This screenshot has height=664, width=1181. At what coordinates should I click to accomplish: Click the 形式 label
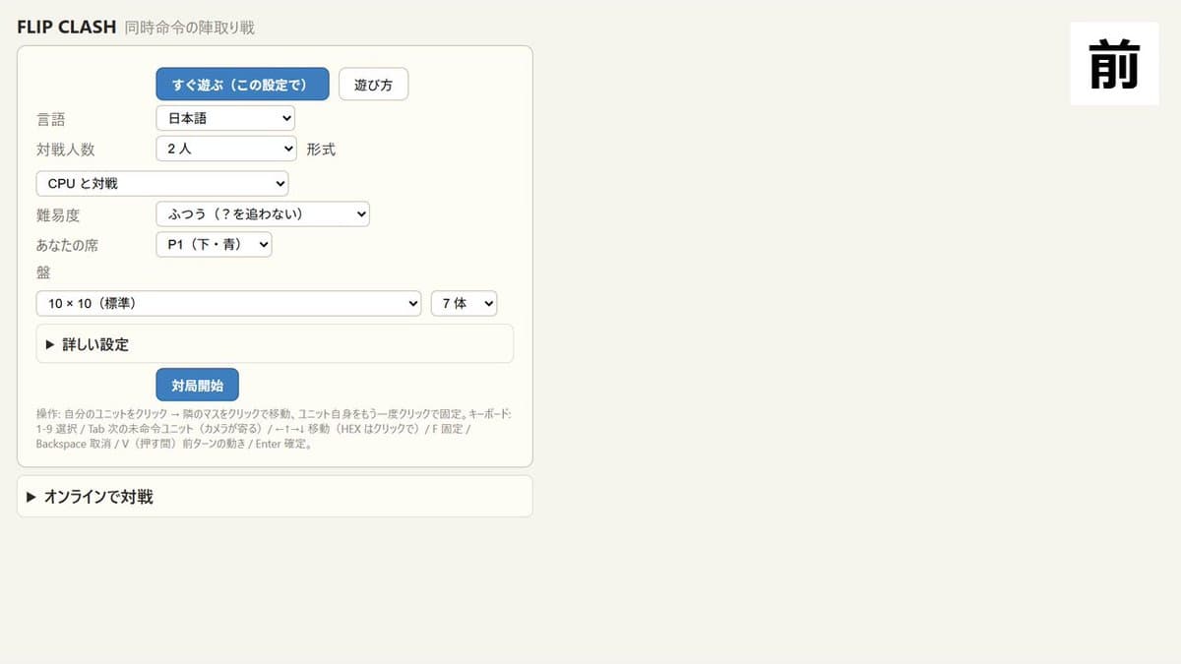[321, 150]
